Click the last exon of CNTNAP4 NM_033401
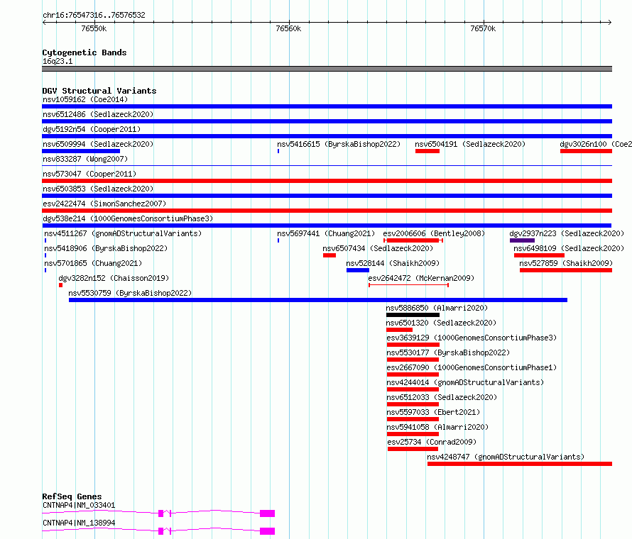This screenshot has height=539, width=632. (267, 513)
